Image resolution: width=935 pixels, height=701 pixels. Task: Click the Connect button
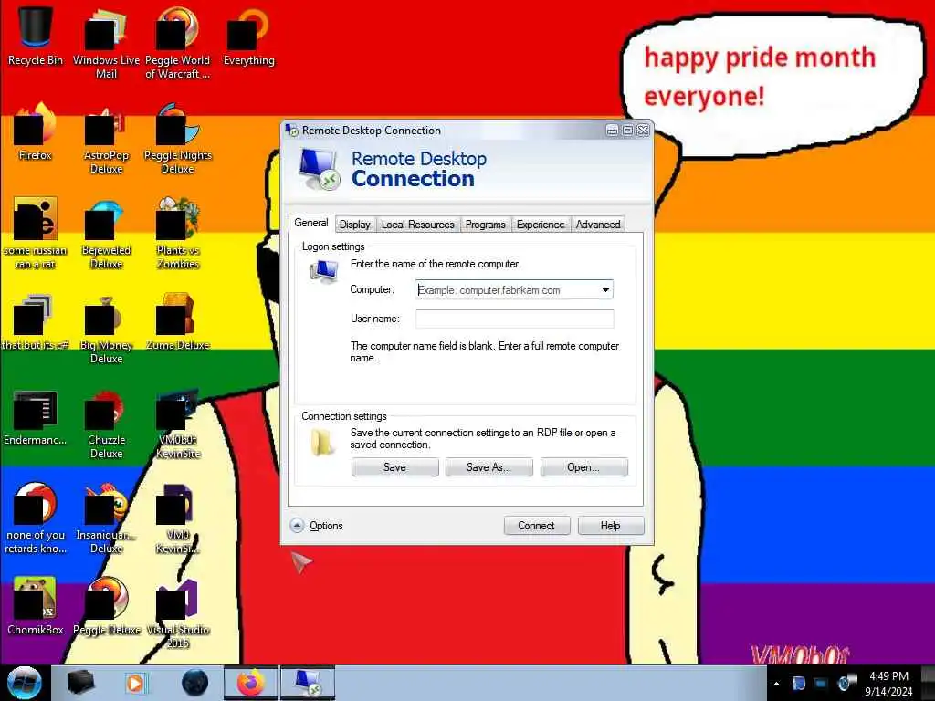(x=537, y=526)
